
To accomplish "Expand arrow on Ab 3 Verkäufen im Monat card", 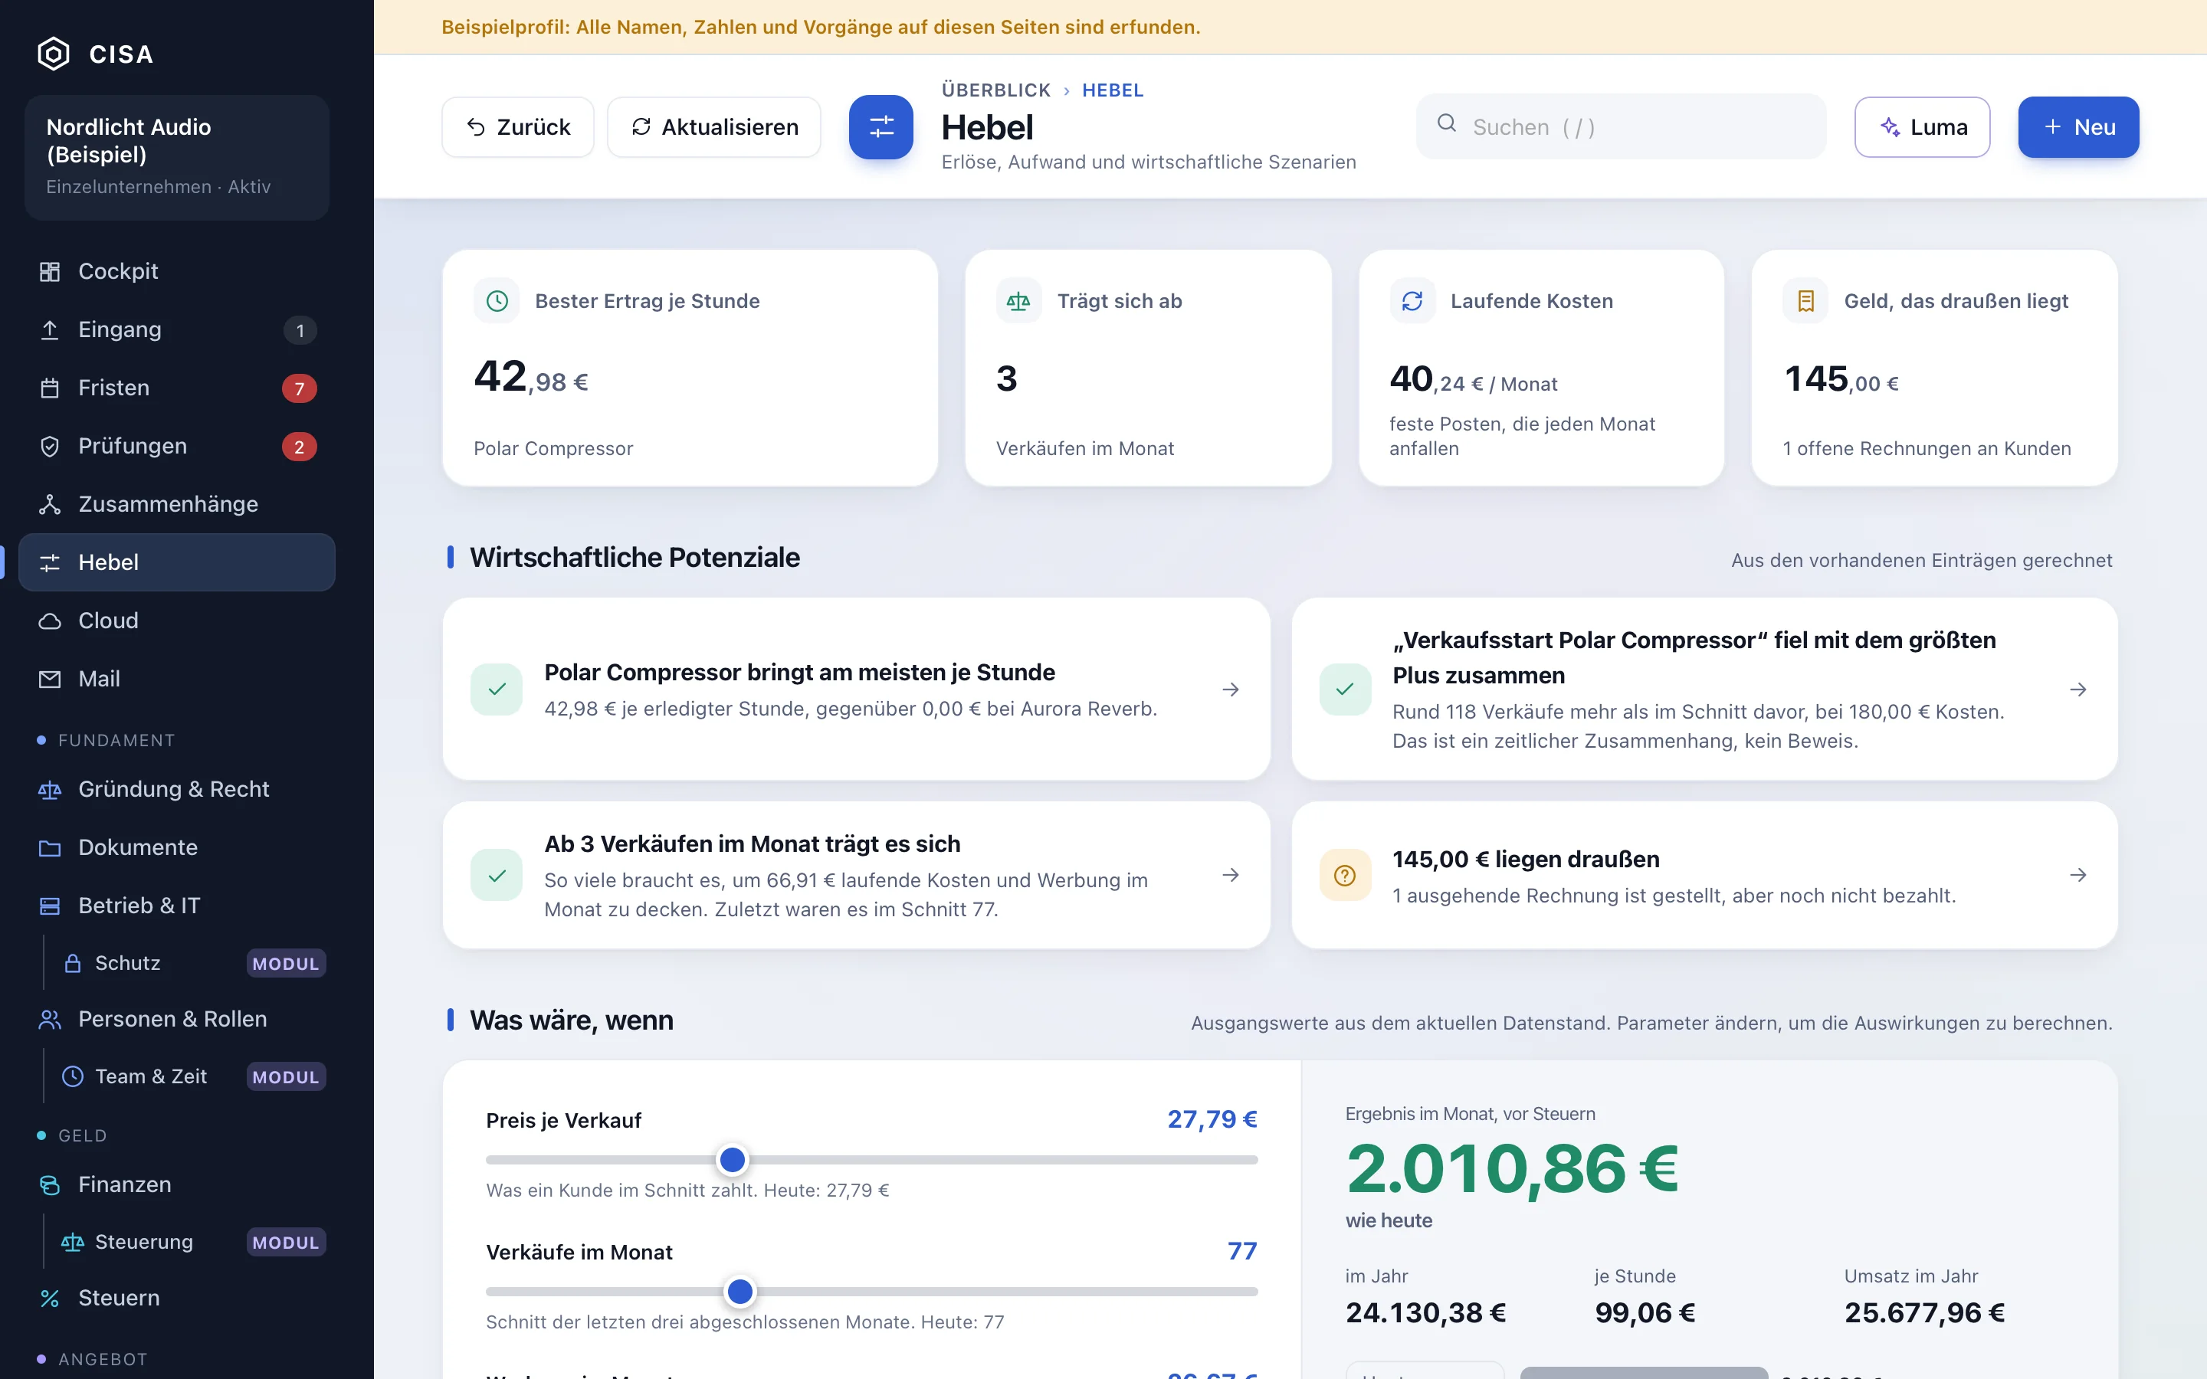I will pos(1230,876).
